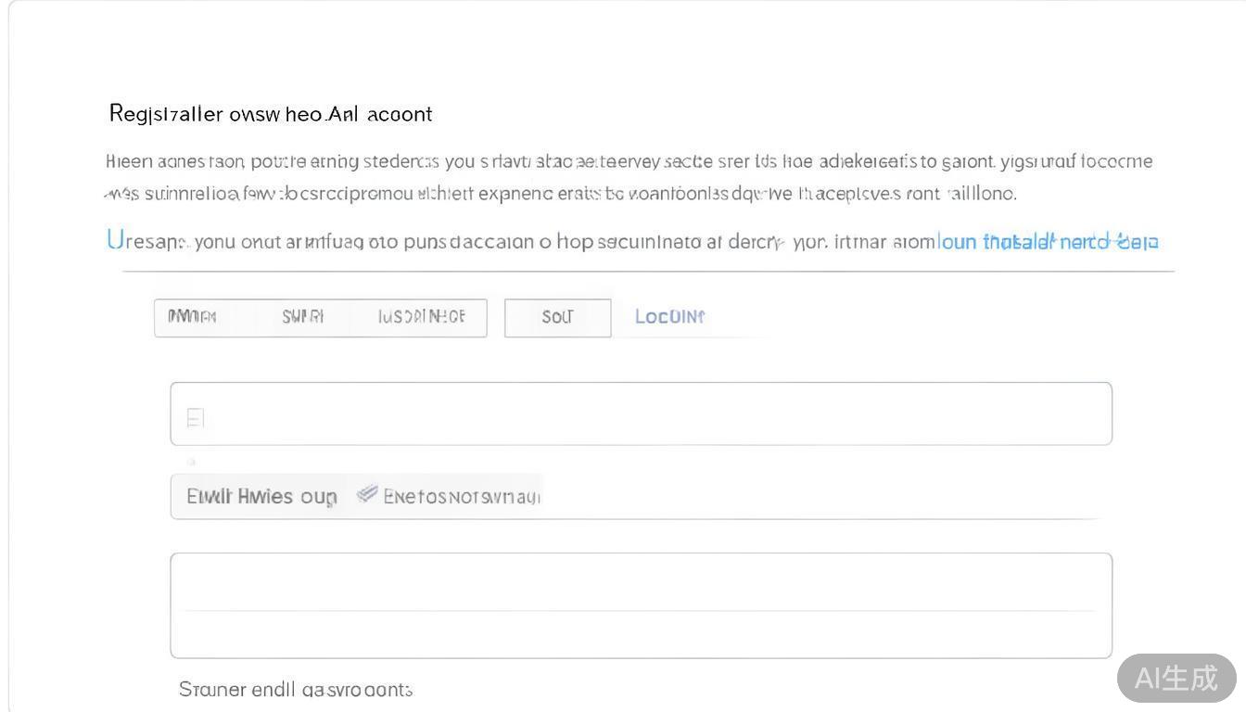Open the "IUSDRINHCE" tab segment
The image size is (1246, 712).
[x=421, y=317]
